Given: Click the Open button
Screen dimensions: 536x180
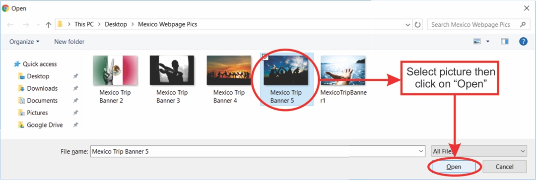Looking at the screenshot, I should pos(454,167).
